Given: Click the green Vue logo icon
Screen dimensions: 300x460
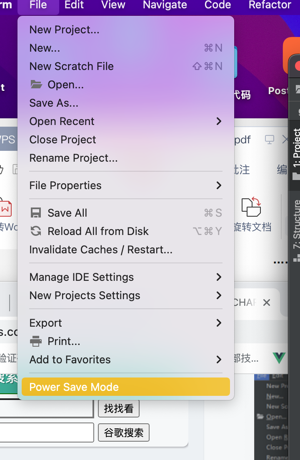Looking at the screenshot, I should tap(279, 357).
